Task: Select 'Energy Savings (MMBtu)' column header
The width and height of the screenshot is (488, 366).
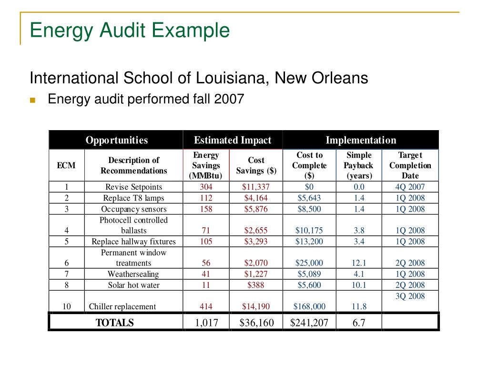Action: (206, 165)
